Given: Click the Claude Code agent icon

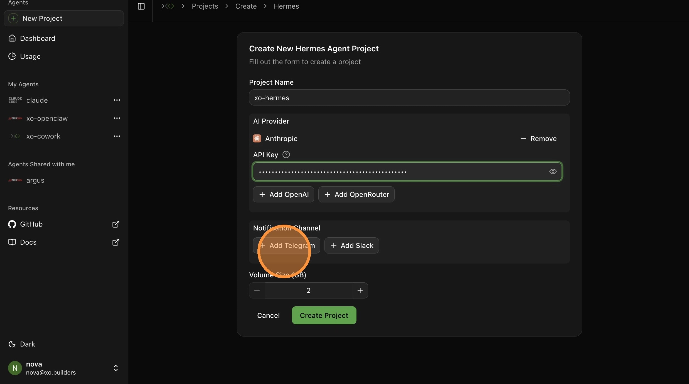Looking at the screenshot, I should click(x=15, y=100).
